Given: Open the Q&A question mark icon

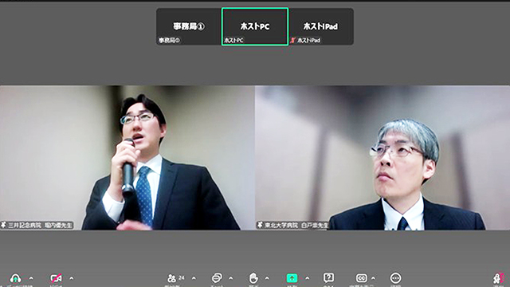Looking at the screenshot, I should tap(328, 278).
